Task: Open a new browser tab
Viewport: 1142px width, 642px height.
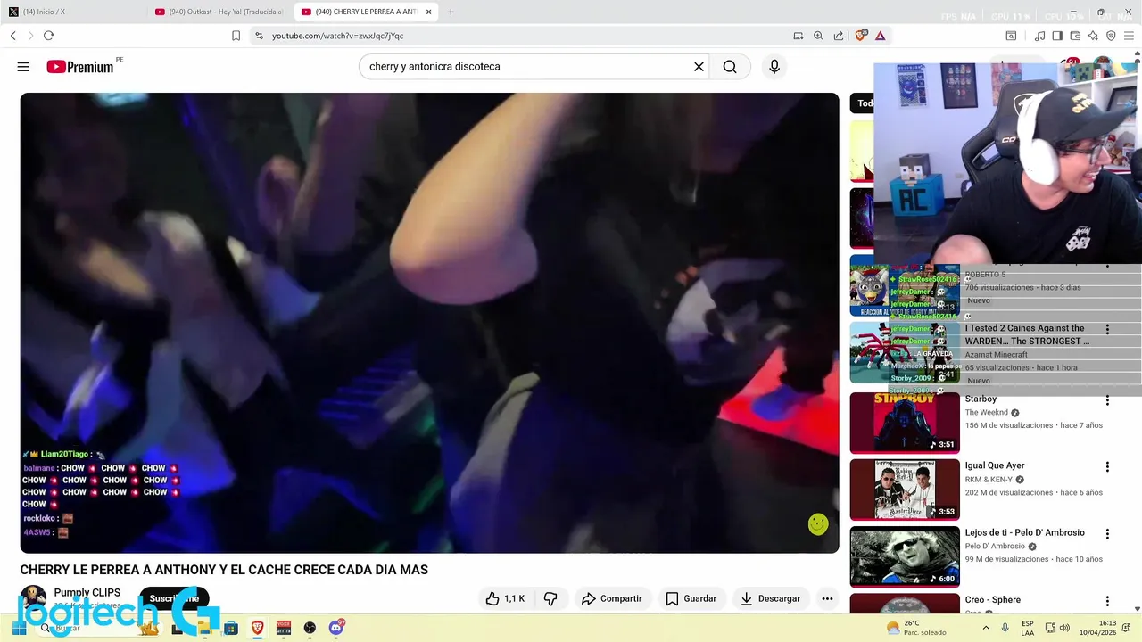Action: coord(451,12)
